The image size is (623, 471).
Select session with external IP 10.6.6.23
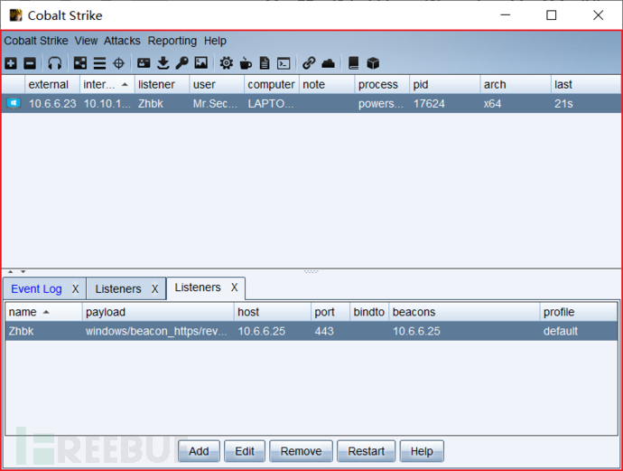(52, 104)
